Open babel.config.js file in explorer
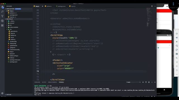 (x=14, y=56)
